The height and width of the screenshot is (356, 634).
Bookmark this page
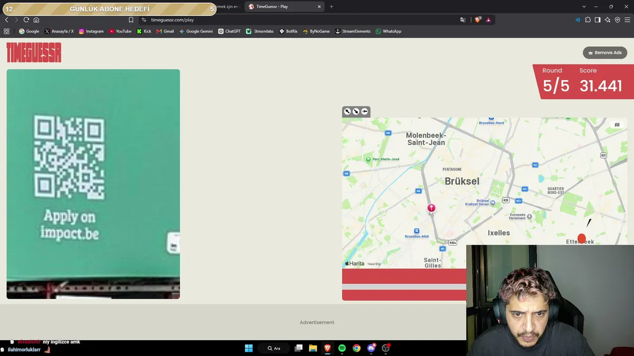[131, 20]
